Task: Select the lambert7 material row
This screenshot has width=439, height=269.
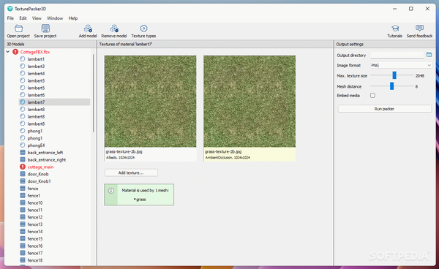Action: click(55, 102)
